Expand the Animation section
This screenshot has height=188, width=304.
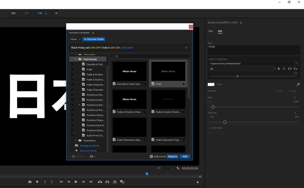pyautogui.click(x=209, y=128)
